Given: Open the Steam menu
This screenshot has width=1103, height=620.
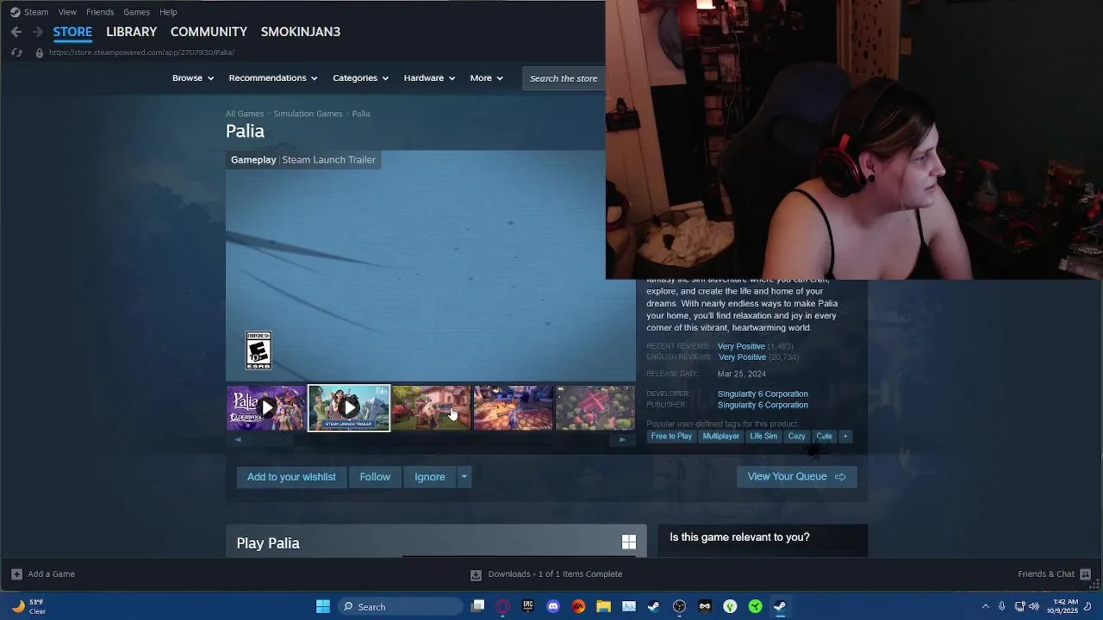Looking at the screenshot, I should [36, 12].
